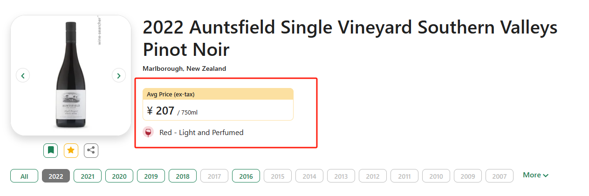Select the greyed-out 2017 vintage
The width and height of the screenshot is (589, 196).
(x=214, y=176)
